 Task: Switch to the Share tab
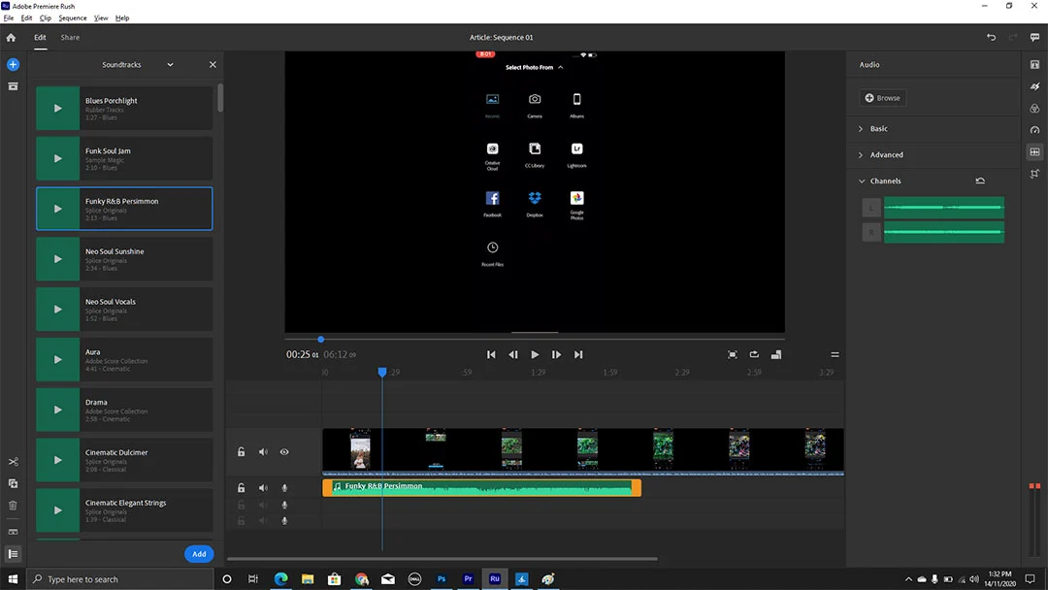[70, 38]
